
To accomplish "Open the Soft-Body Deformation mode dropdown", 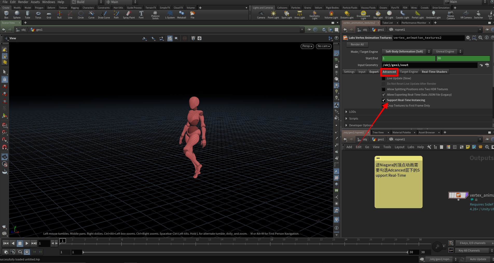I will [x=406, y=51].
